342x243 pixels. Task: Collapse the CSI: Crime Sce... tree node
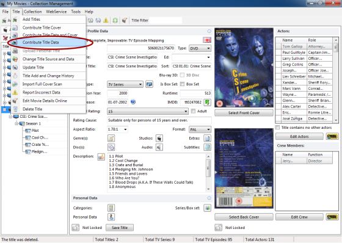click(10, 117)
